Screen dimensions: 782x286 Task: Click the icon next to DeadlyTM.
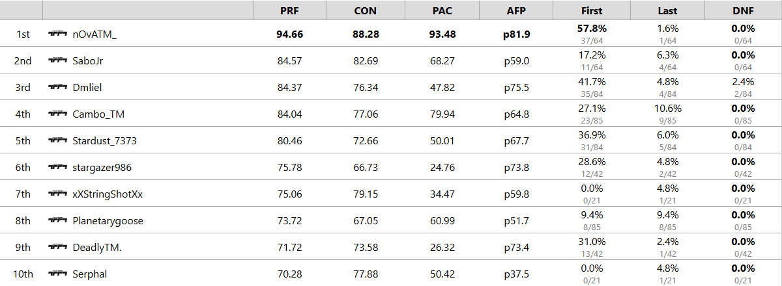(58, 247)
